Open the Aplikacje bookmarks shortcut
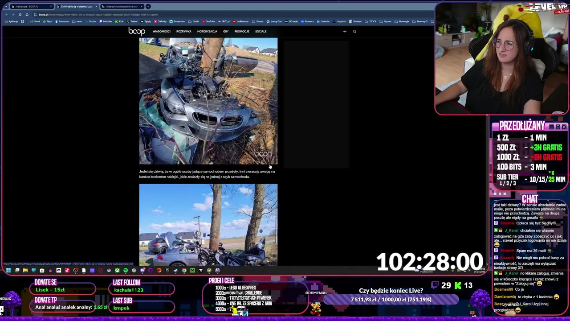 point(11,21)
